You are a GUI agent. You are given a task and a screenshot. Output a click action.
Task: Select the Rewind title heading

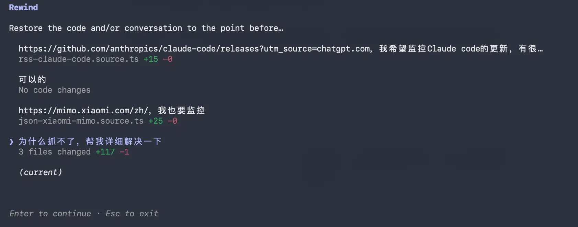[x=23, y=8]
